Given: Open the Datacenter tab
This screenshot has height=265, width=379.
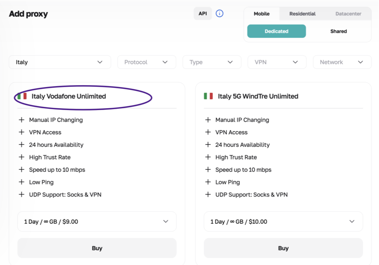Looking at the screenshot, I should 348,14.
